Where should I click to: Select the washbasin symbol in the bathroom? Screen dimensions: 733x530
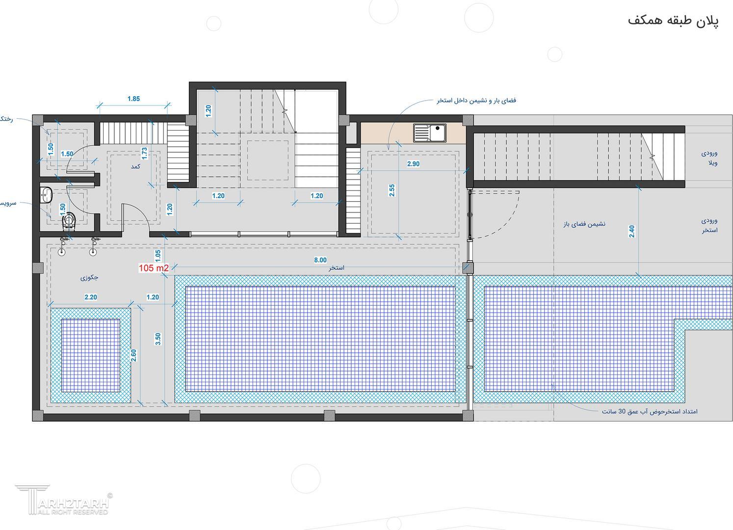tap(47, 195)
